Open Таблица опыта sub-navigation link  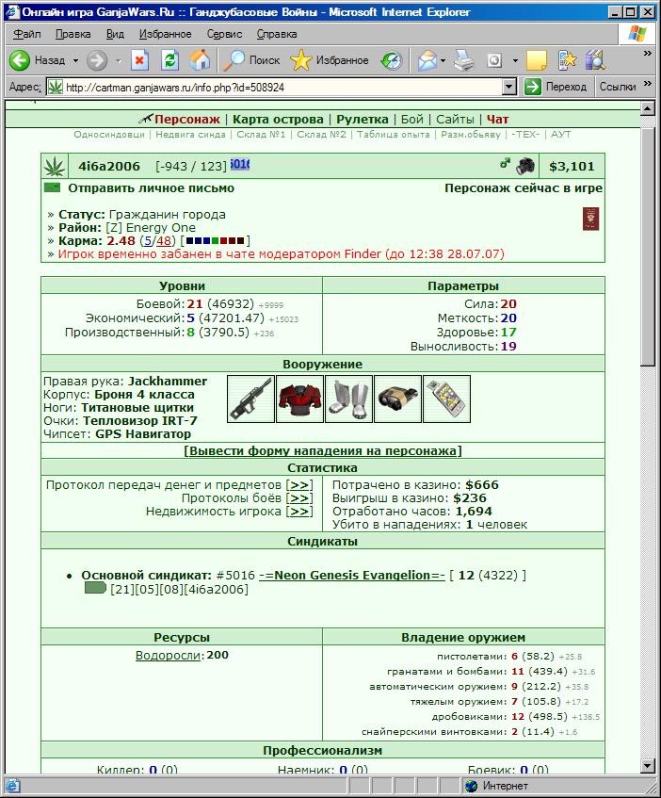(x=393, y=135)
